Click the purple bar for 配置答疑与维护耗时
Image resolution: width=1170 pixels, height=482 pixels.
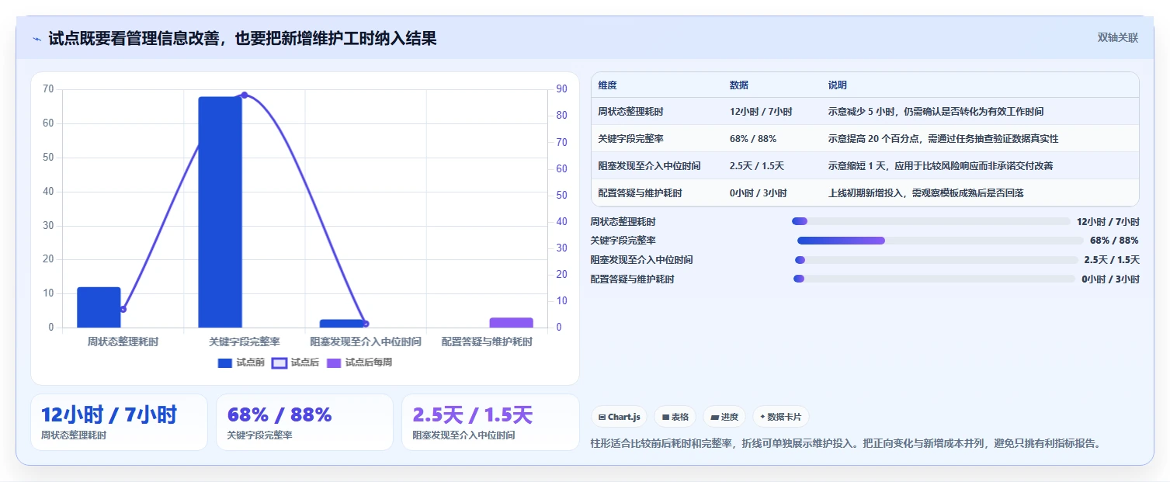tap(511, 323)
